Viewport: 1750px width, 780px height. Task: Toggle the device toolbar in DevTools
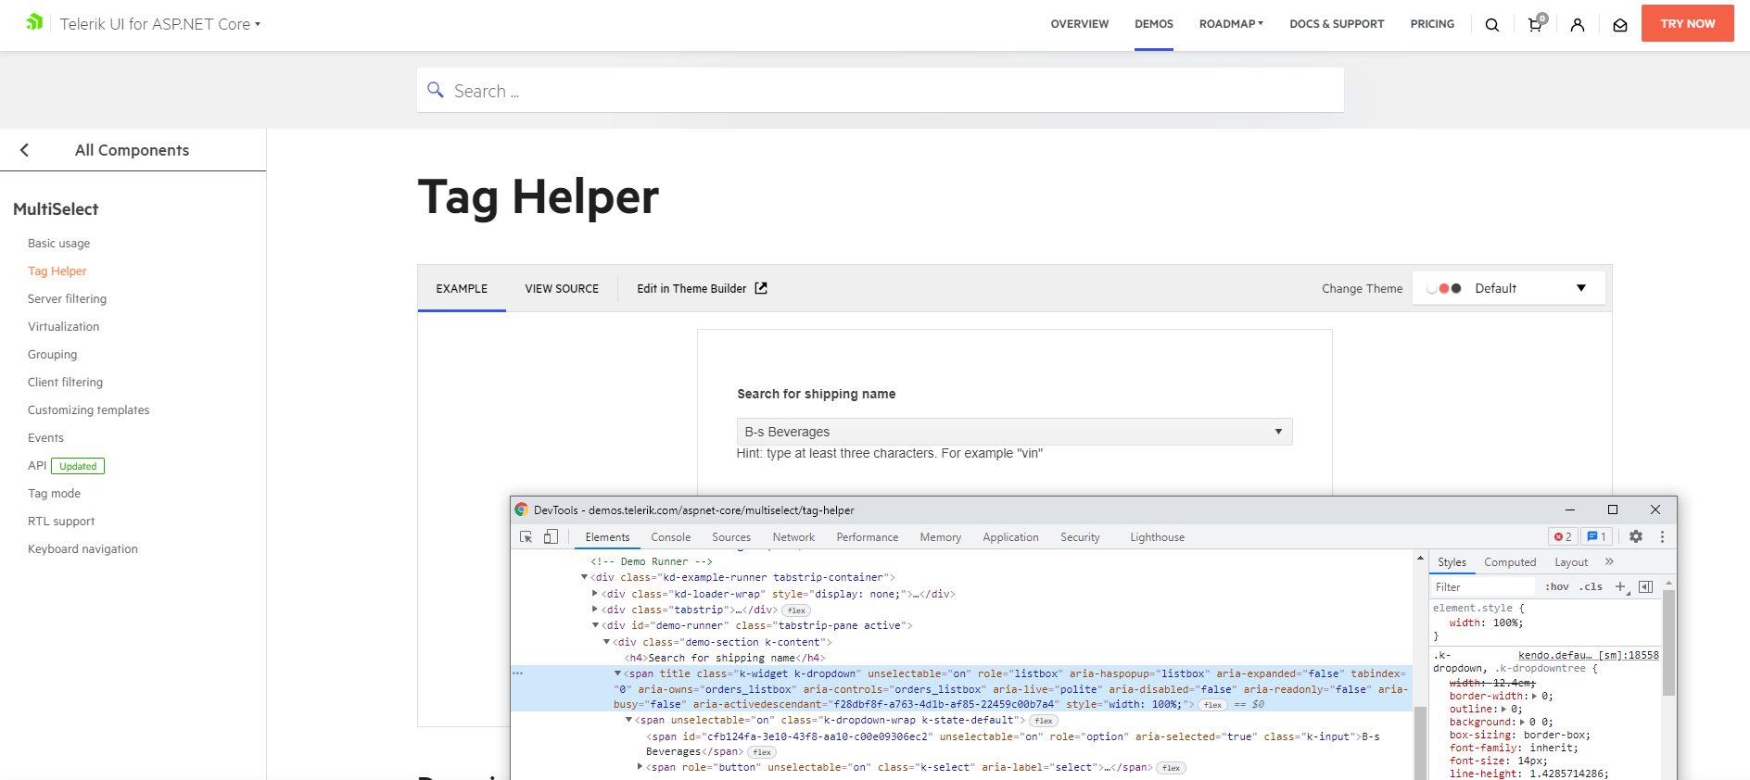tap(551, 537)
